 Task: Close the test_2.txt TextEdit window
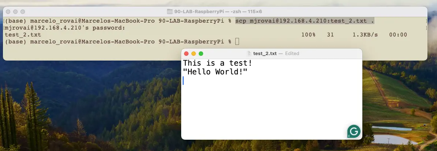click(x=187, y=54)
